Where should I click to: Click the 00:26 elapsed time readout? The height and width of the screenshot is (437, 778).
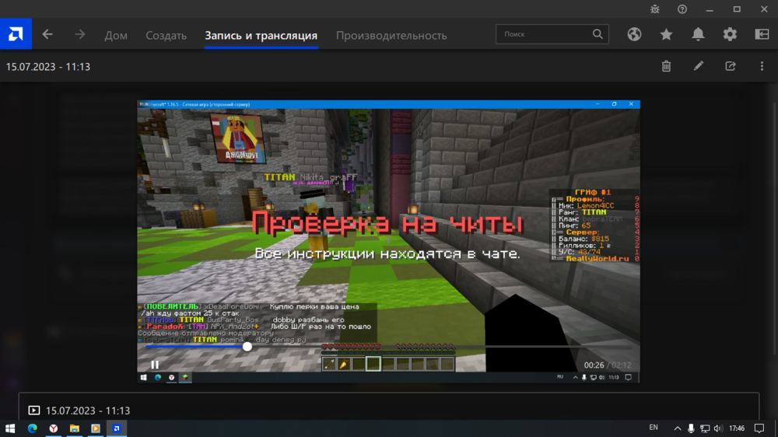point(594,365)
